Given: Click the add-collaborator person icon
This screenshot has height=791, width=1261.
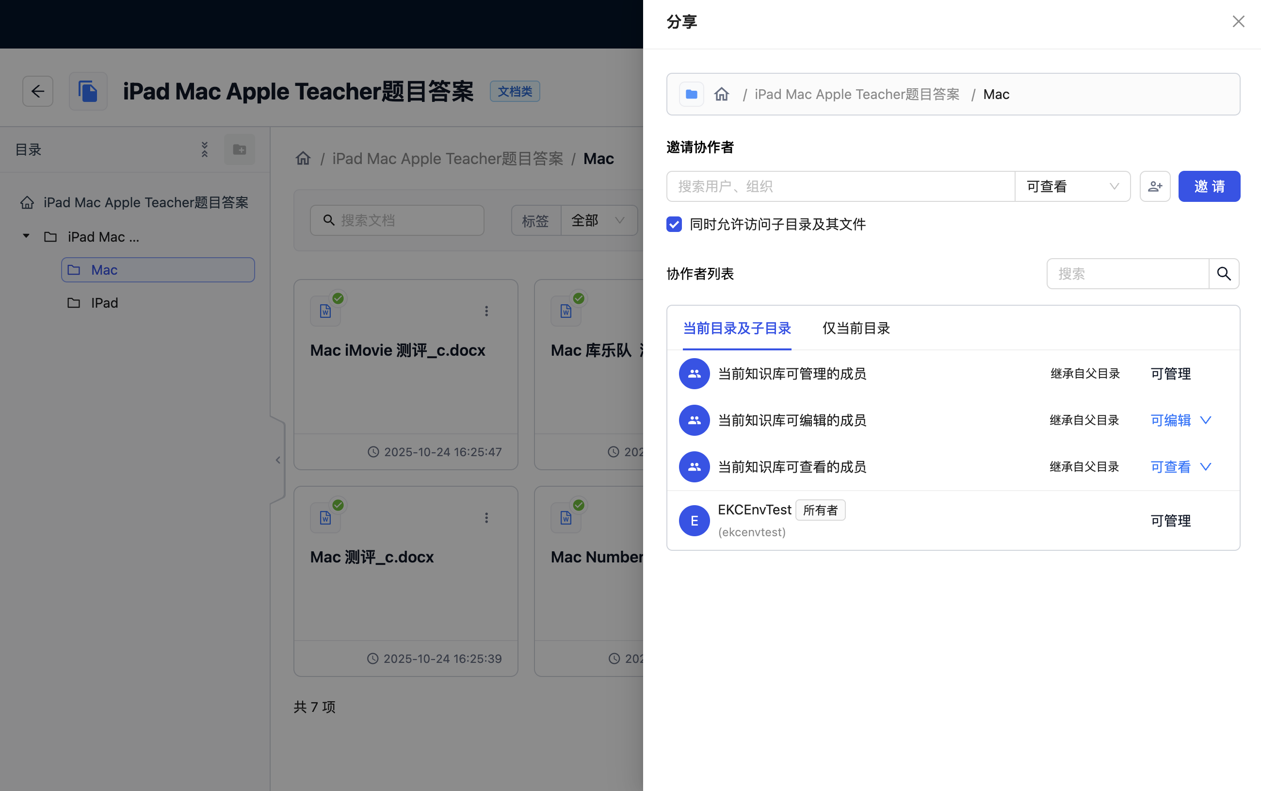Looking at the screenshot, I should (1155, 186).
